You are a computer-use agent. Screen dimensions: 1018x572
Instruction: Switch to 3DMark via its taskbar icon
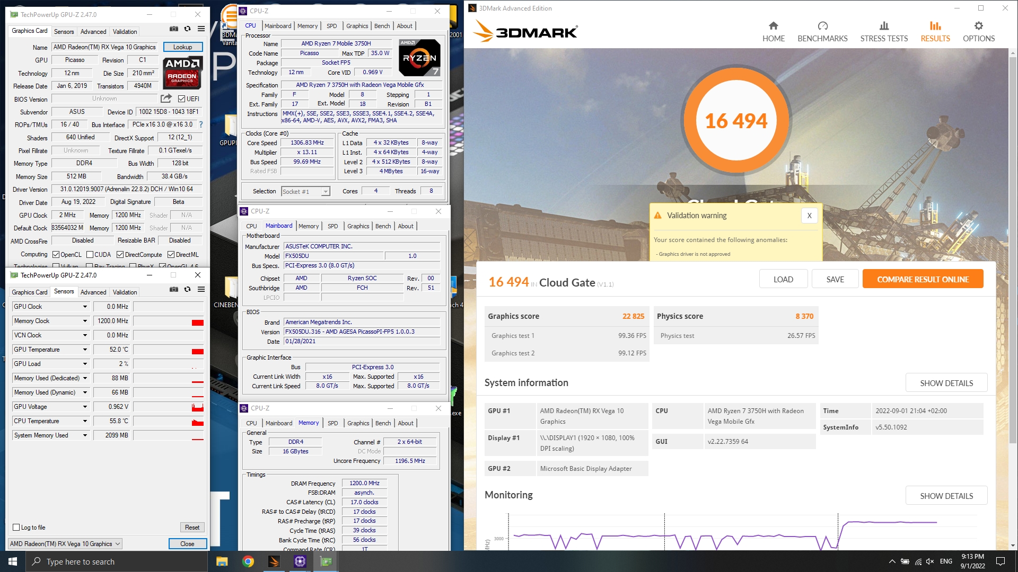coord(274,561)
